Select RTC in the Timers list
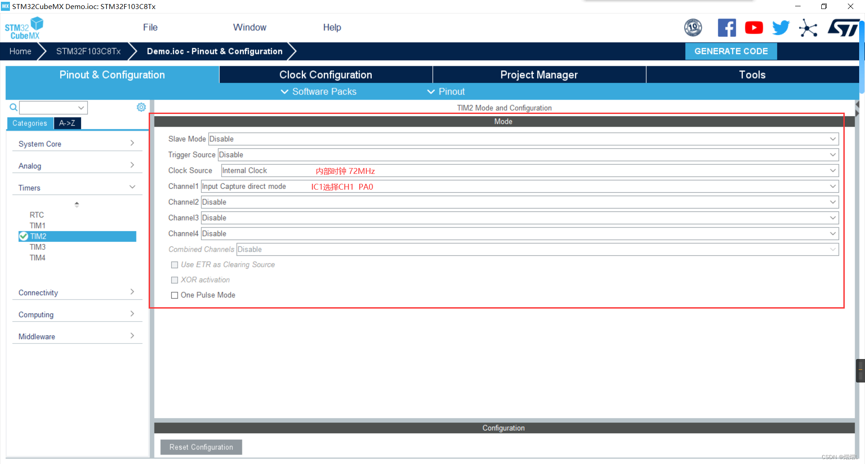The width and height of the screenshot is (865, 464). pos(37,215)
